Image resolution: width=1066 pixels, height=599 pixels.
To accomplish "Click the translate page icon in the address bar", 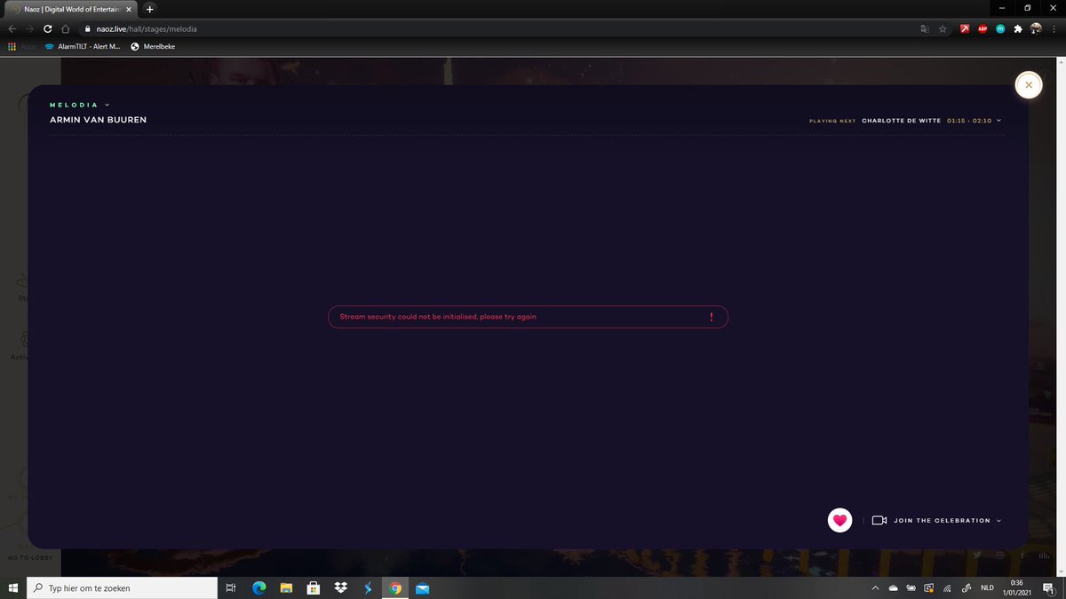I will point(925,28).
